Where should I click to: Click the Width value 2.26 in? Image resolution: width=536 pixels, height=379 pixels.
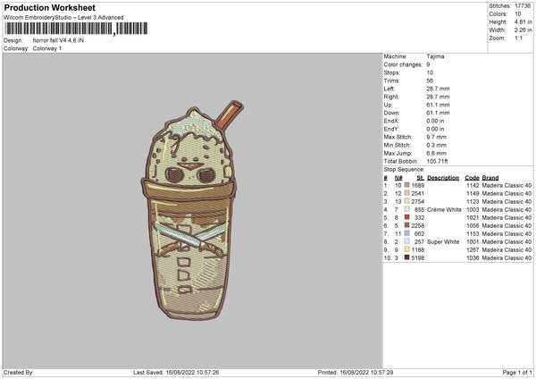click(x=523, y=30)
